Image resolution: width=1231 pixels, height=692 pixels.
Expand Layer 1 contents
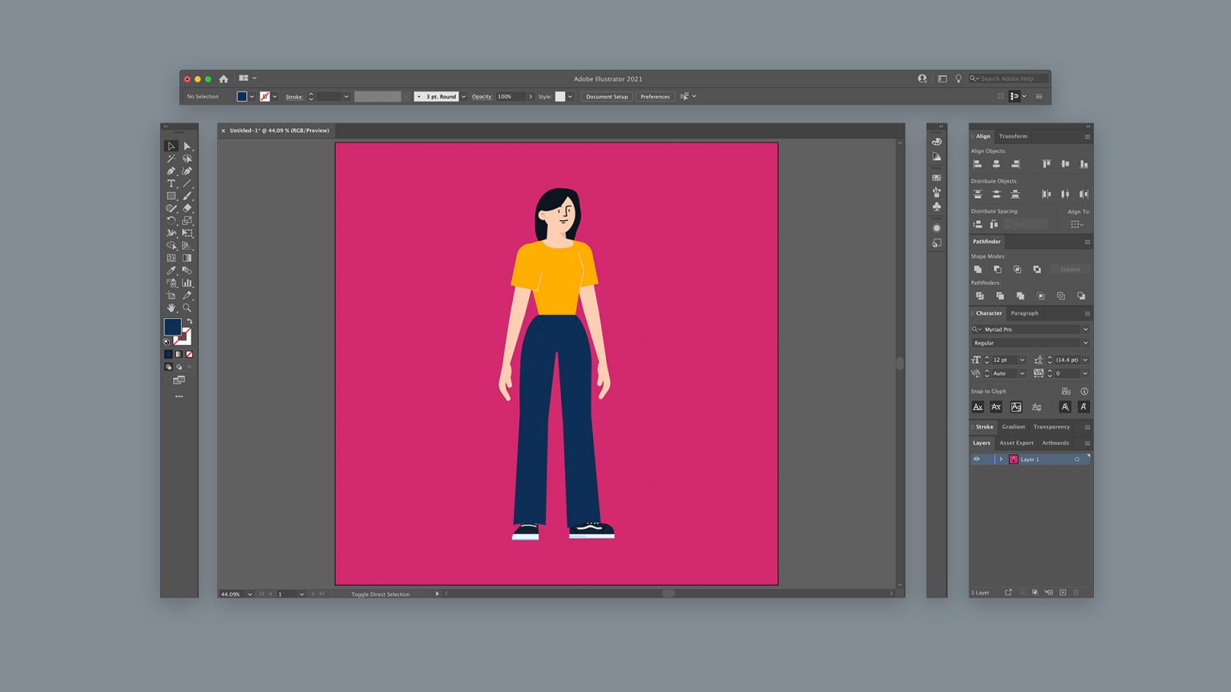click(1001, 459)
